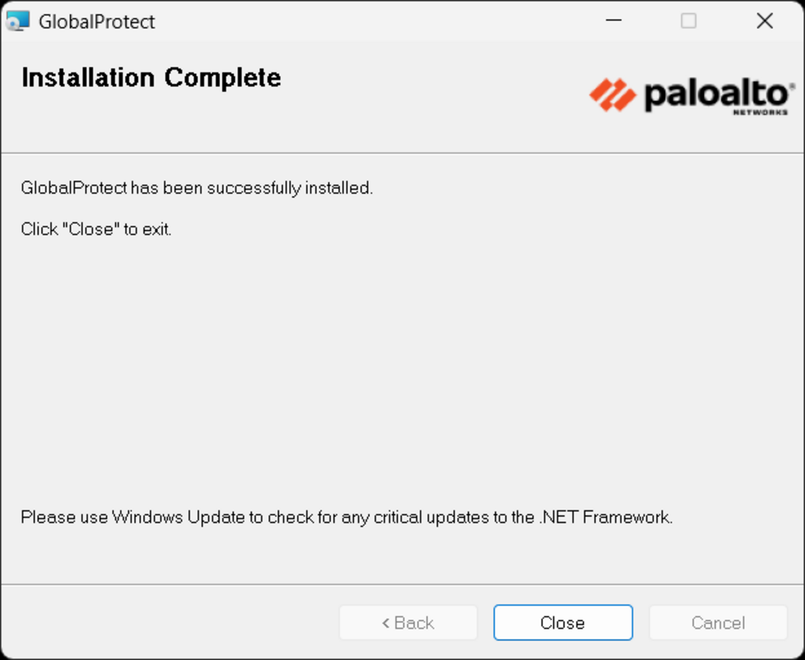Minimize the GlobalProtect installer window
The height and width of the screenshot is (660, 805).
[x=613, y=21]
